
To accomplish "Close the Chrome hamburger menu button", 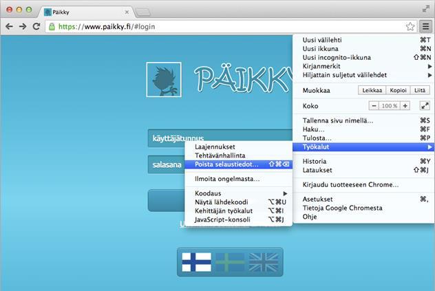I will (425, 27).
